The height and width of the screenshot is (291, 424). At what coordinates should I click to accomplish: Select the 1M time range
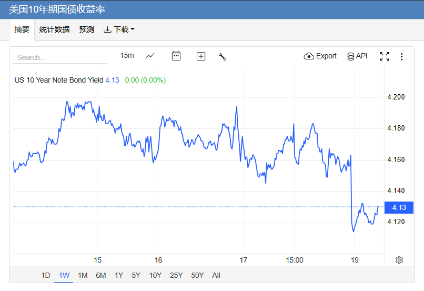pyautogui.click(x=83, y=275)
